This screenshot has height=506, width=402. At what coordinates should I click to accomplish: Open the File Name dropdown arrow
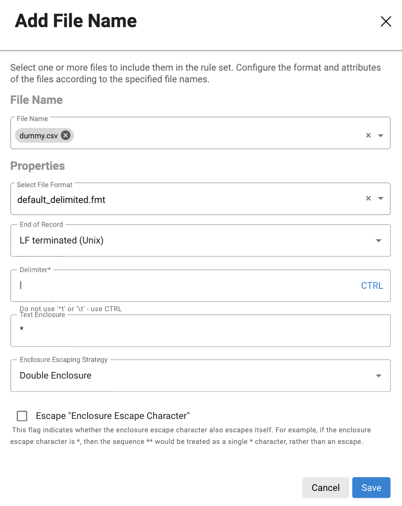tap(380, 135)
